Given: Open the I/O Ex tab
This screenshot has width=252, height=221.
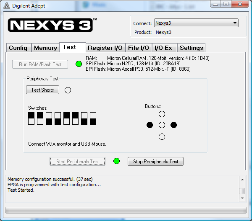Looking at the screenshot, I should [164, 48].
